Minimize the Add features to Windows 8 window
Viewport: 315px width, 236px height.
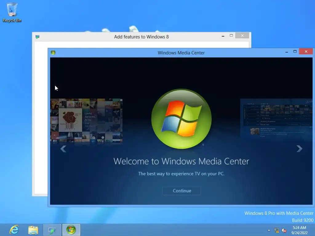(223, 36)
